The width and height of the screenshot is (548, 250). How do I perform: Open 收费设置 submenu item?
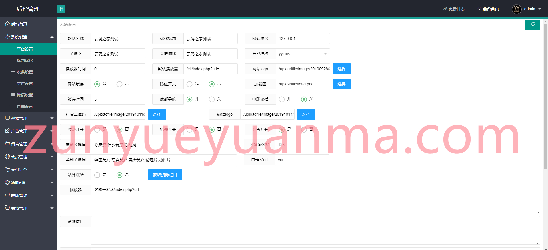click(28, 72)
